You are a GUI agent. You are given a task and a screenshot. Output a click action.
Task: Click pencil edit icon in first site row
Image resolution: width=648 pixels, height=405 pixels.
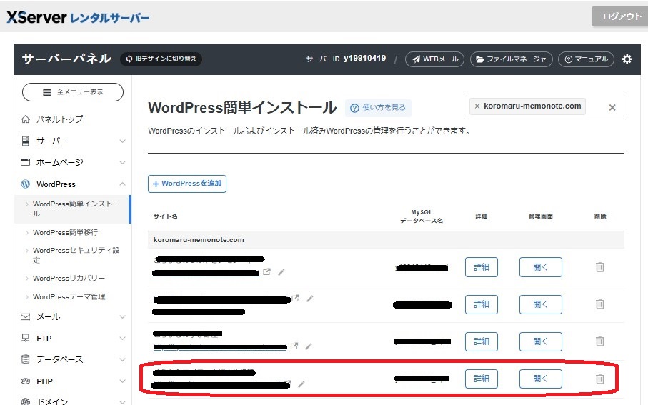coord(281,272)
